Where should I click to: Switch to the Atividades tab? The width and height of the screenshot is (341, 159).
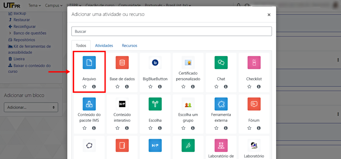[104, 46]
